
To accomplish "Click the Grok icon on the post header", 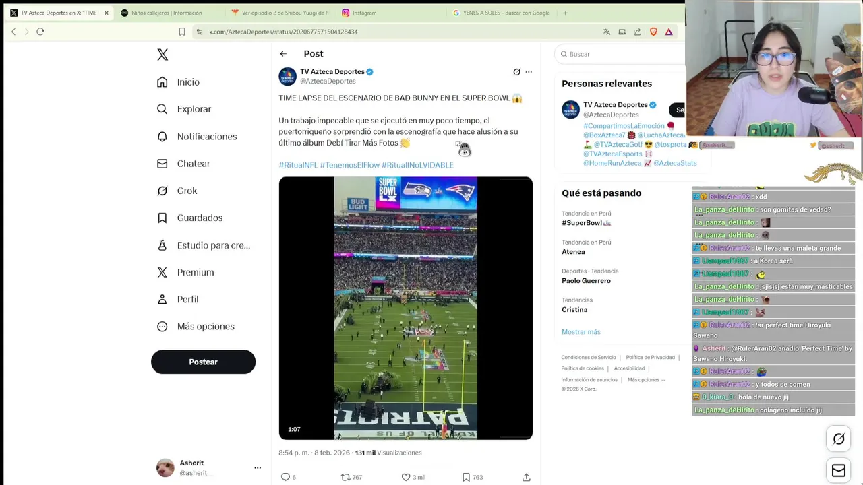I will click(x=516, y=72).
